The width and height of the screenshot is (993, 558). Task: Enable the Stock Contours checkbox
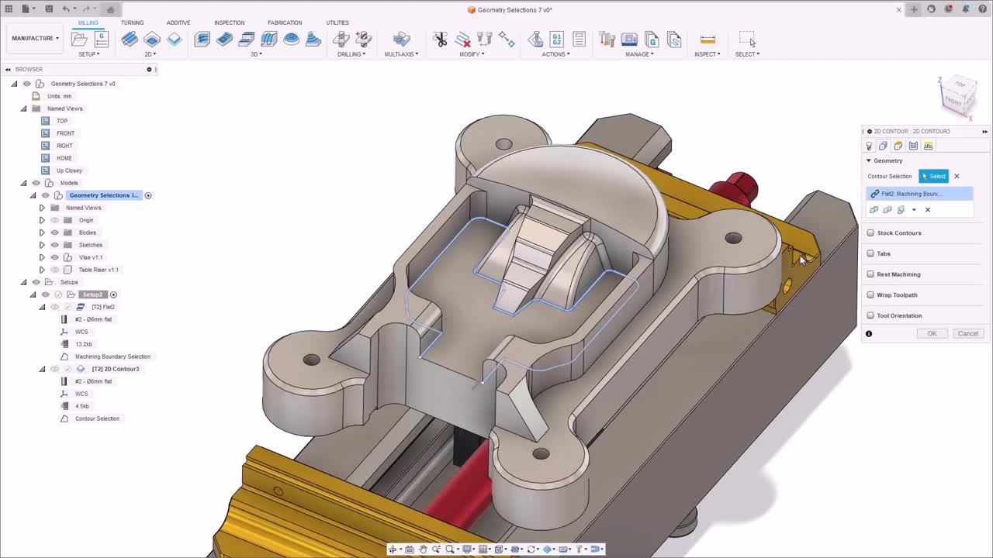[x=870, y=232]
